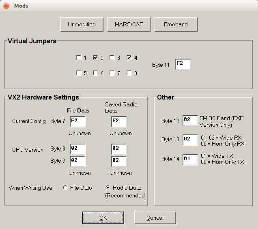Toggle virtual jumper 3 checkbox
Screen dimensions: 258x229
click(x=112, y=57)
